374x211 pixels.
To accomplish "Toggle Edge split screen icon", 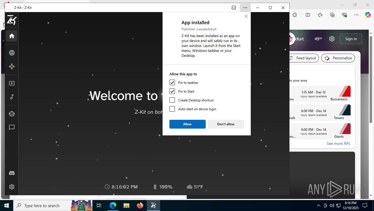I will click(308, 15).
